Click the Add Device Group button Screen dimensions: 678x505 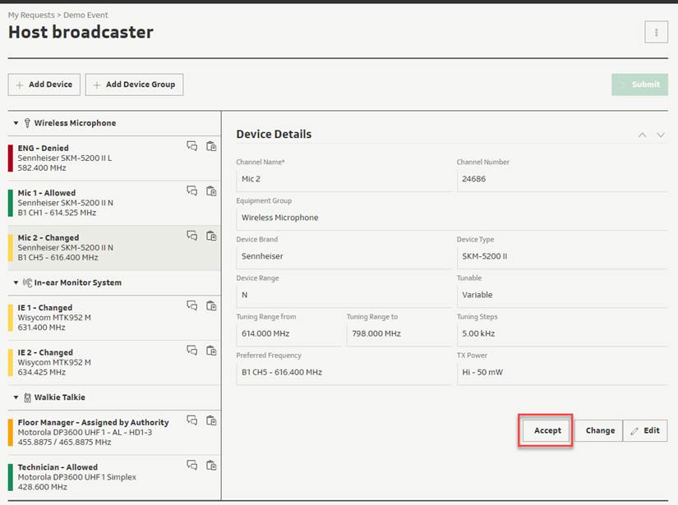pos(134,85)
